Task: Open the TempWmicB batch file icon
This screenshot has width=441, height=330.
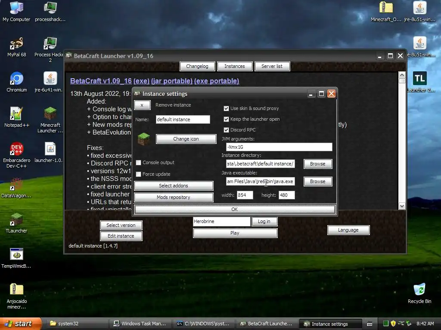Action: 17,258
